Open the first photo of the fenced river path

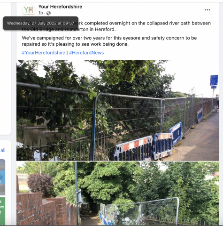(118, 110)
